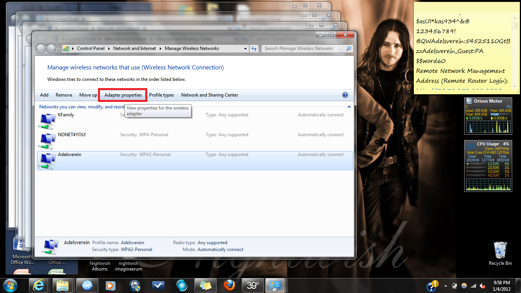Open the wireless signal tray icon

(x=473, y=285)
